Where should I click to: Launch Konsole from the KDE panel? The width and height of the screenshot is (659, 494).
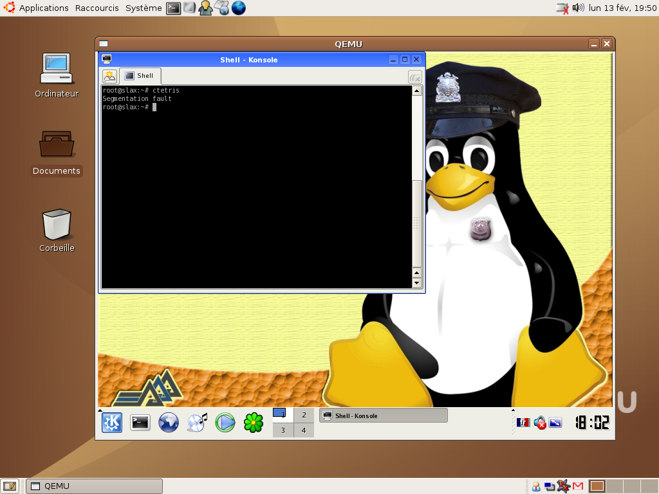pos(140,423)
